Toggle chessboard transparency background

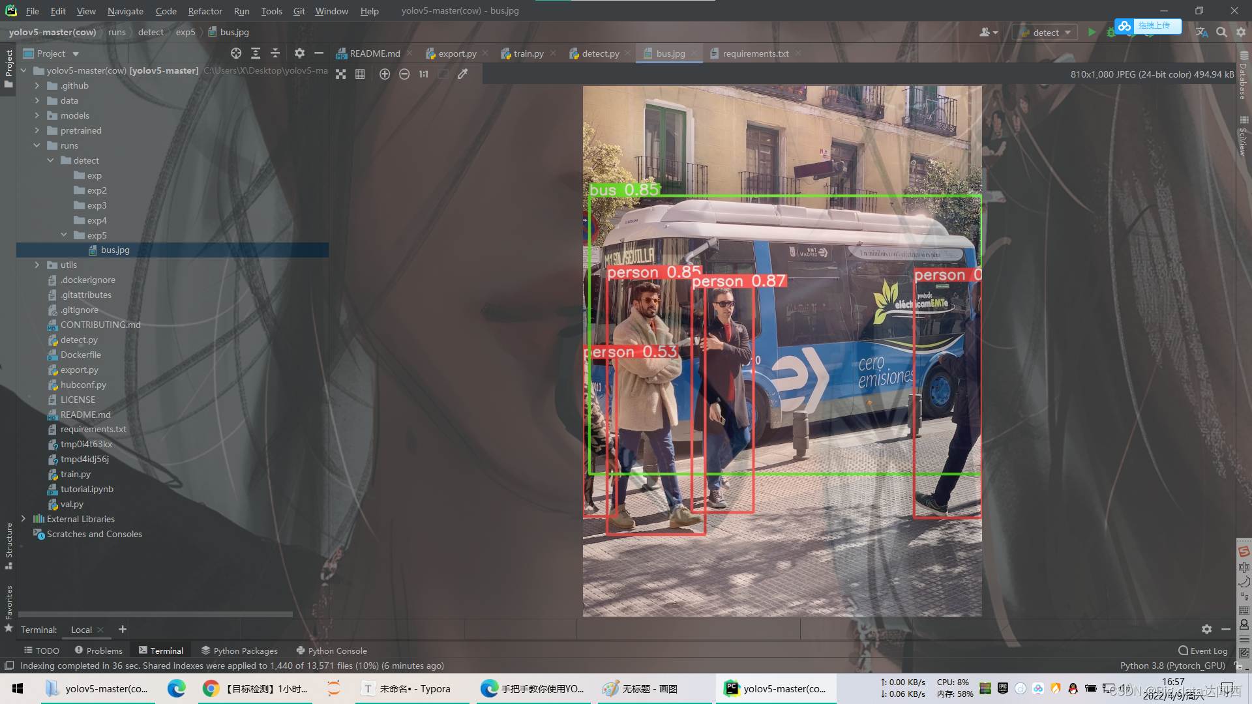(340, 74)
